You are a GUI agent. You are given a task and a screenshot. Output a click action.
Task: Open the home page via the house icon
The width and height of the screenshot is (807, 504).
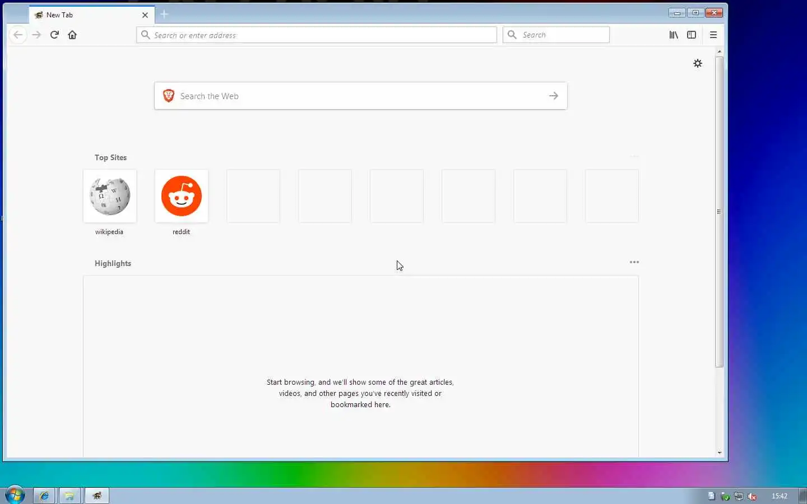point(72,35)
